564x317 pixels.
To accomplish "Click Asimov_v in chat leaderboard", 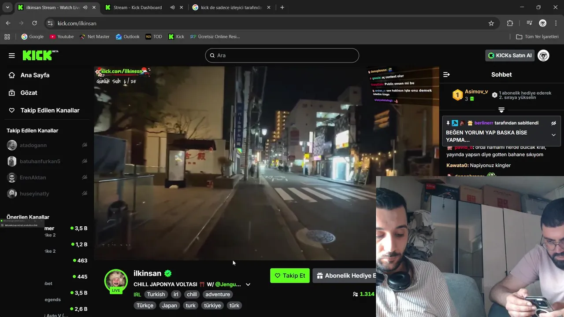I will pos(476,92).
